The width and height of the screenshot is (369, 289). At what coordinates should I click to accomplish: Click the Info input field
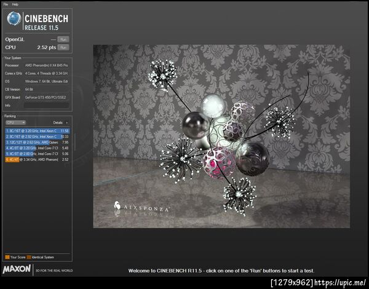pos(47,105)
